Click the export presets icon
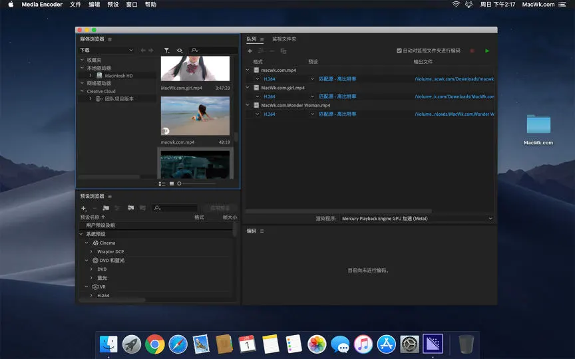Screen dimensions: 575x359 [142, 207]
